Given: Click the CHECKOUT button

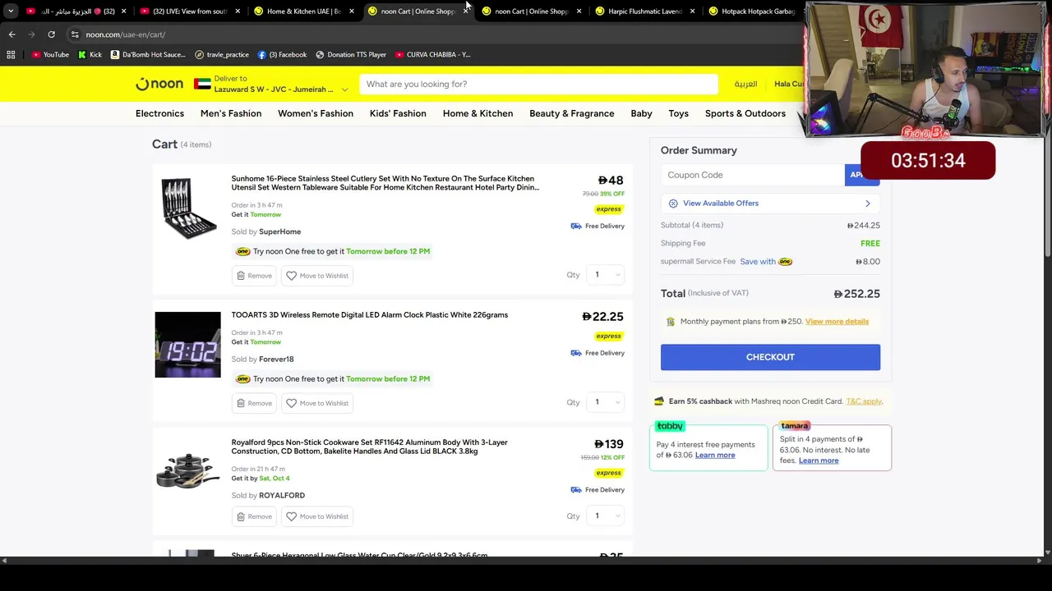Looking at the screenshot, I should pos(770,357).
